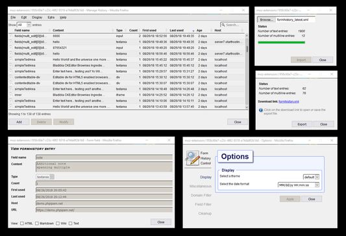Click the scrollbar down arrow in history table
Screen dimensions: 346x236
247,107
